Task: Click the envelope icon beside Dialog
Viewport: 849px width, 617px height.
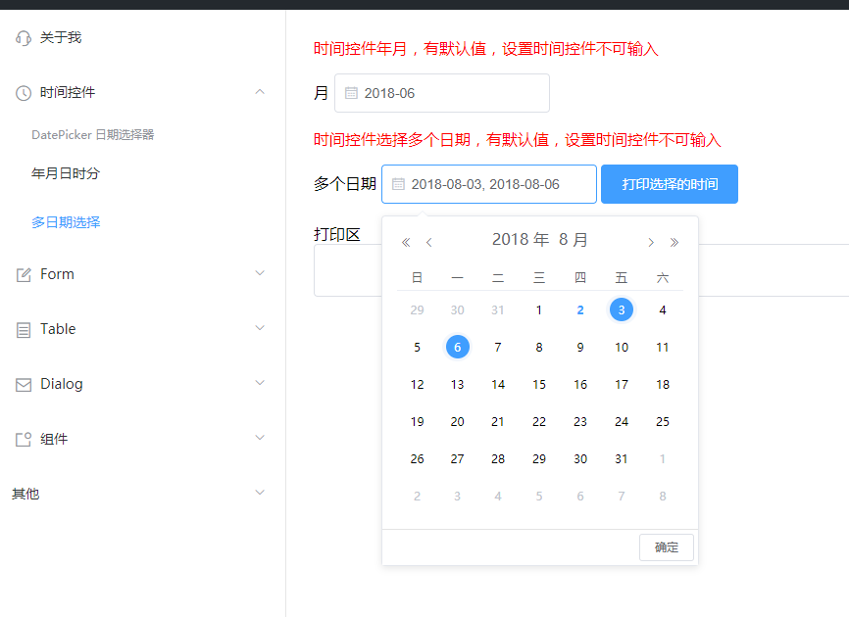Action: 24,385
